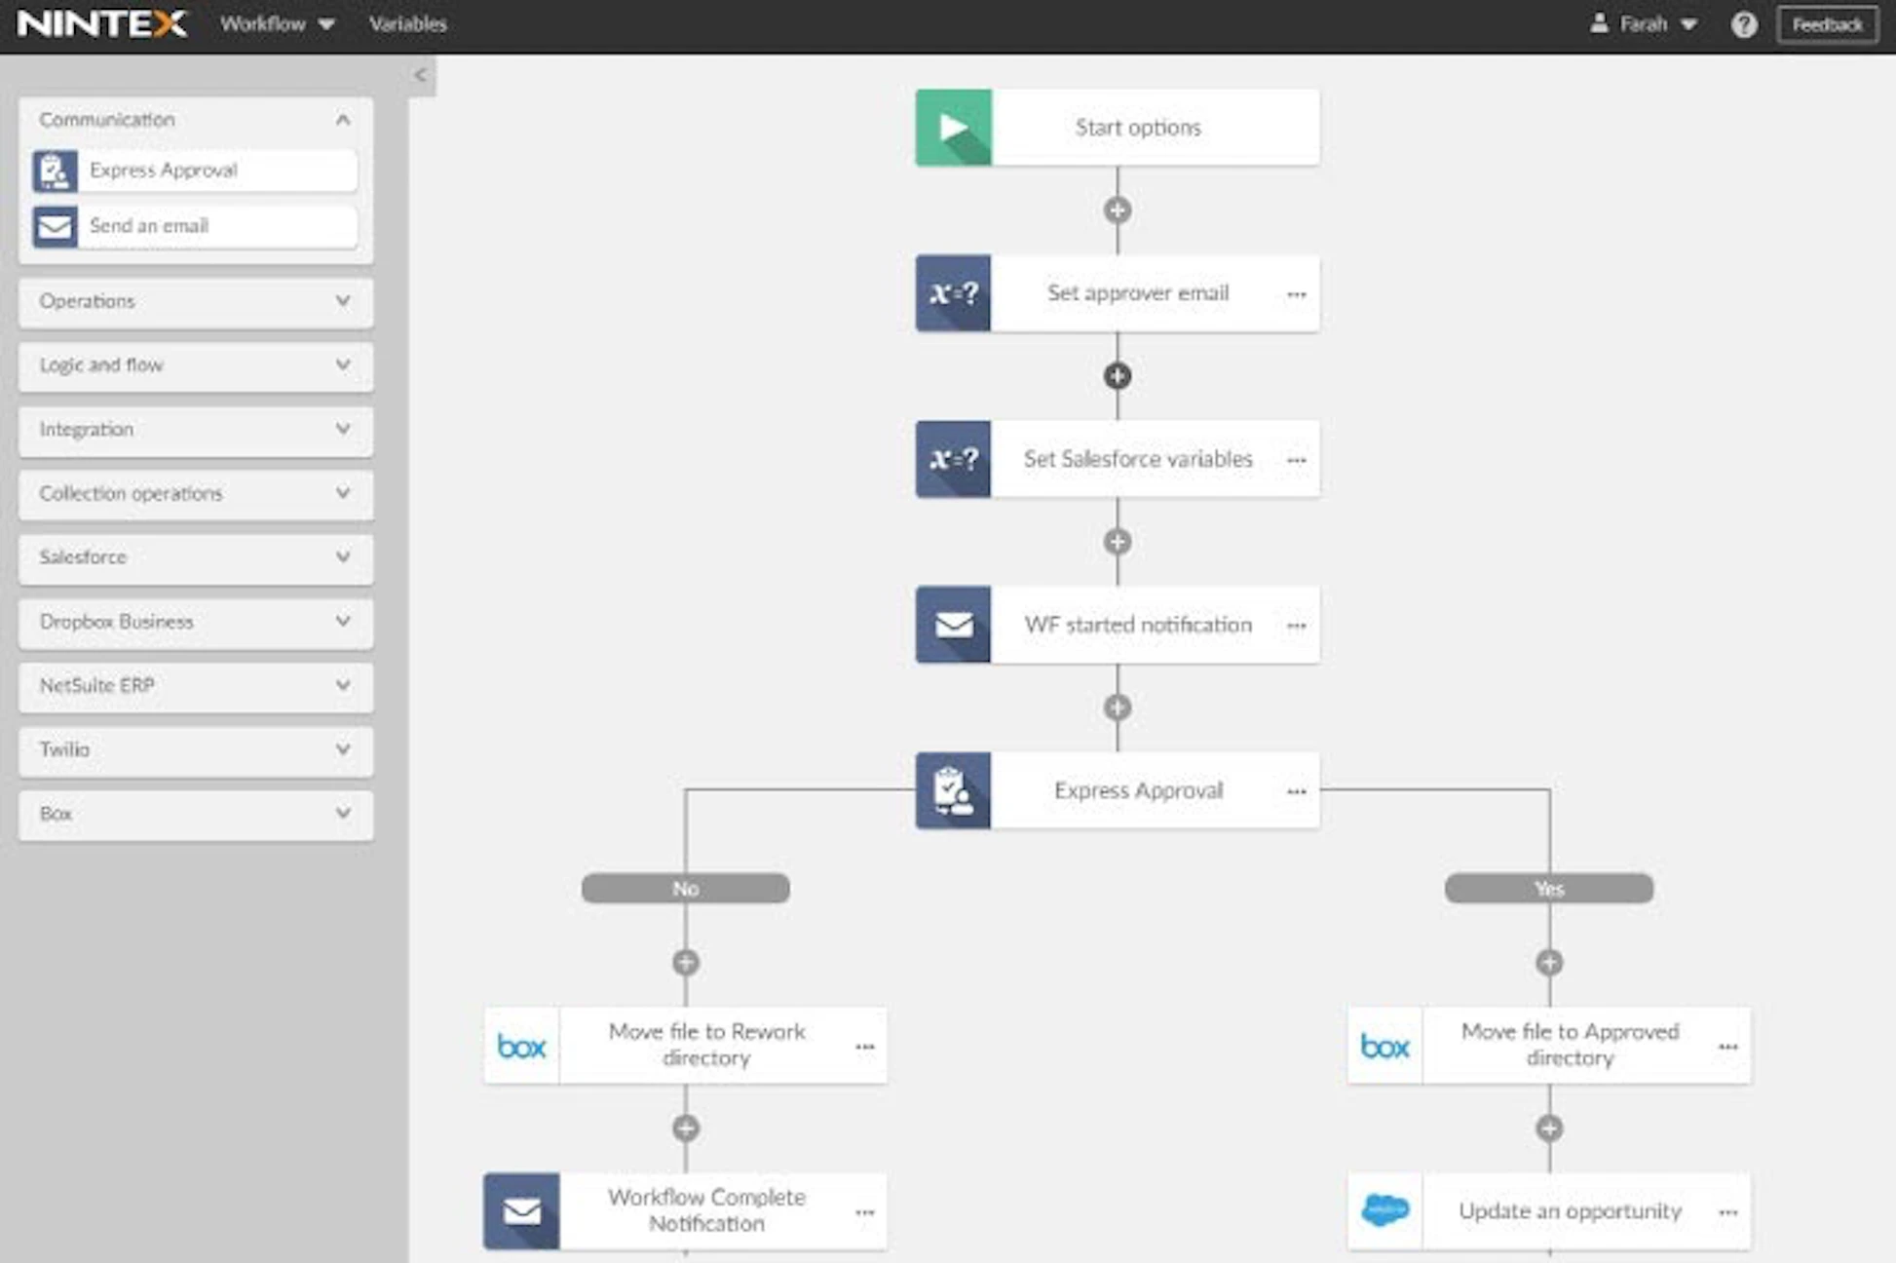1896x1263 pixels.
Task: Click the plus below WF started notification
Action: click(x=1118, y=707)
